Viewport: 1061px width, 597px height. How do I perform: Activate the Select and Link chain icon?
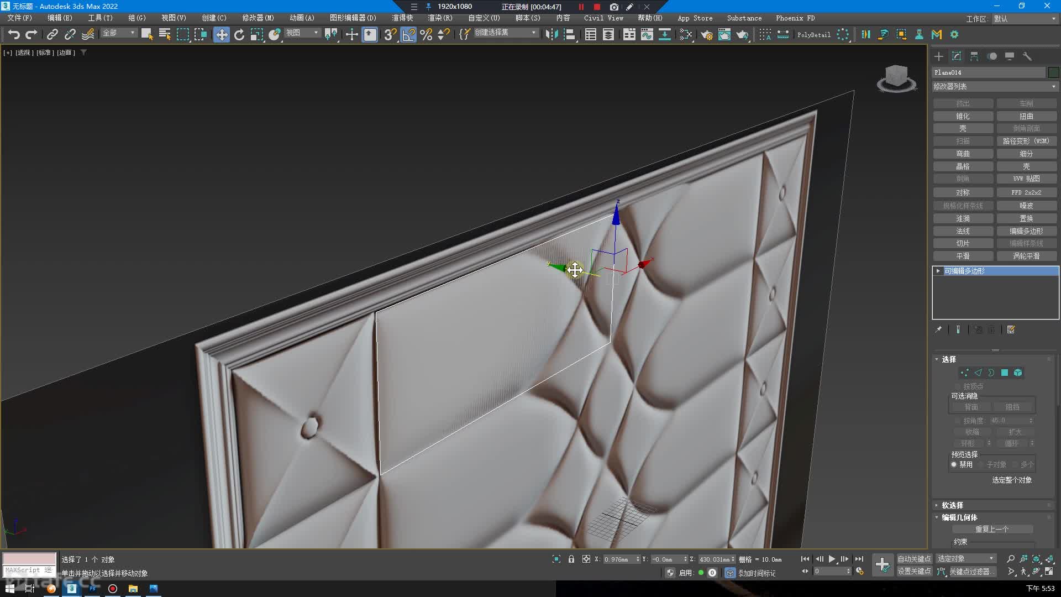(52, 34)
